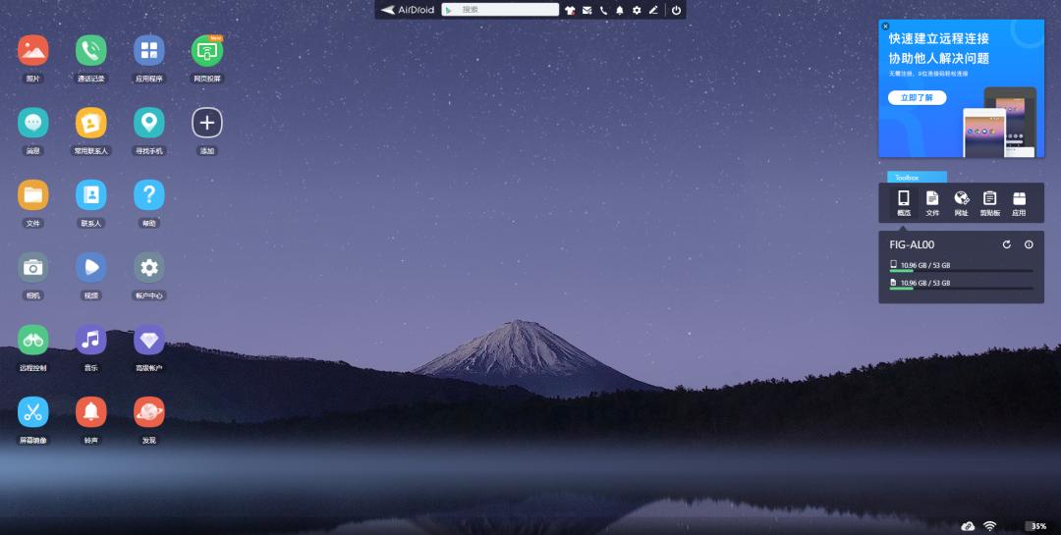Start Remote Control (远程控制) binoculars icon

click(x=33, y=341)
